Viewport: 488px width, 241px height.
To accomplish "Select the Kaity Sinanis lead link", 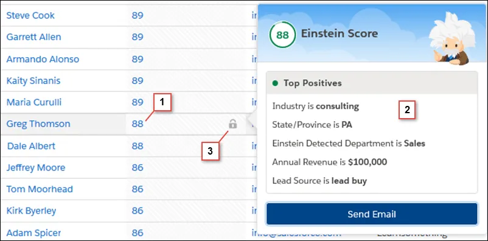I will (33, 81).
